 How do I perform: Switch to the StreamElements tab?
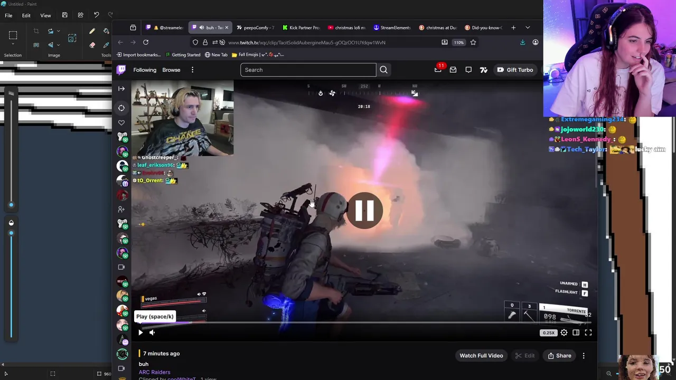coord(392,27)
